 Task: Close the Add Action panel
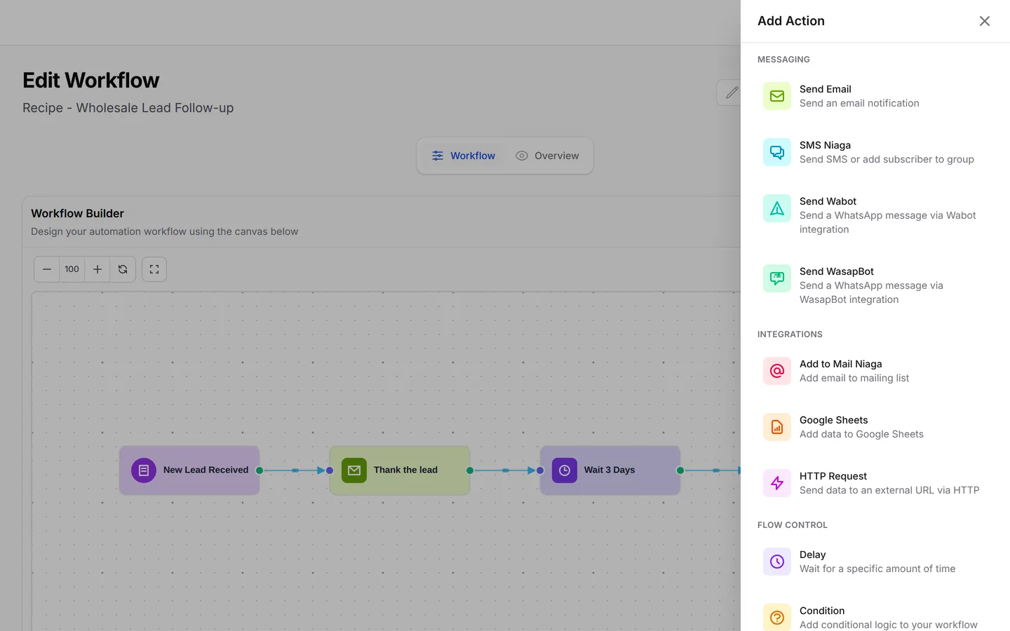click(x=985, y=21)
